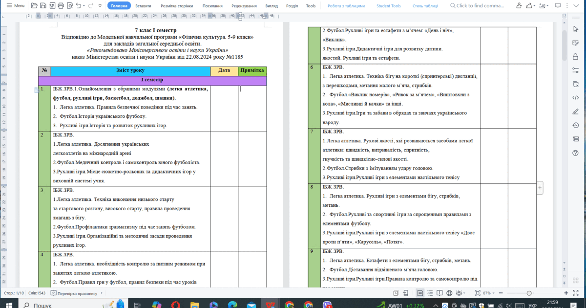This screenshot has height=308, width=586.
Task: Toggle the Перевірка правопису spell check
Action: coord(77,293)
